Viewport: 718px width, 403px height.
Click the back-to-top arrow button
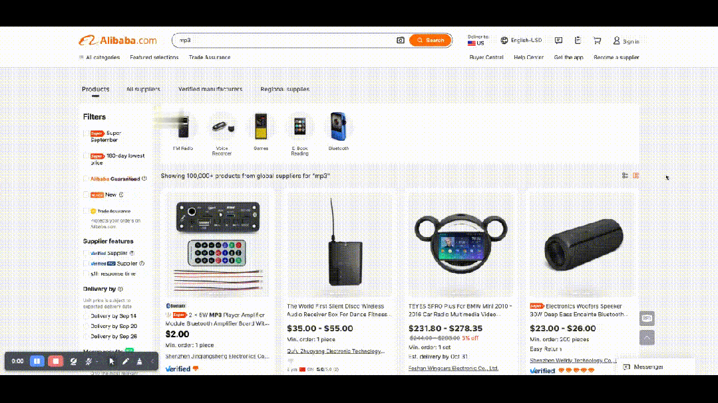[647, 338]
